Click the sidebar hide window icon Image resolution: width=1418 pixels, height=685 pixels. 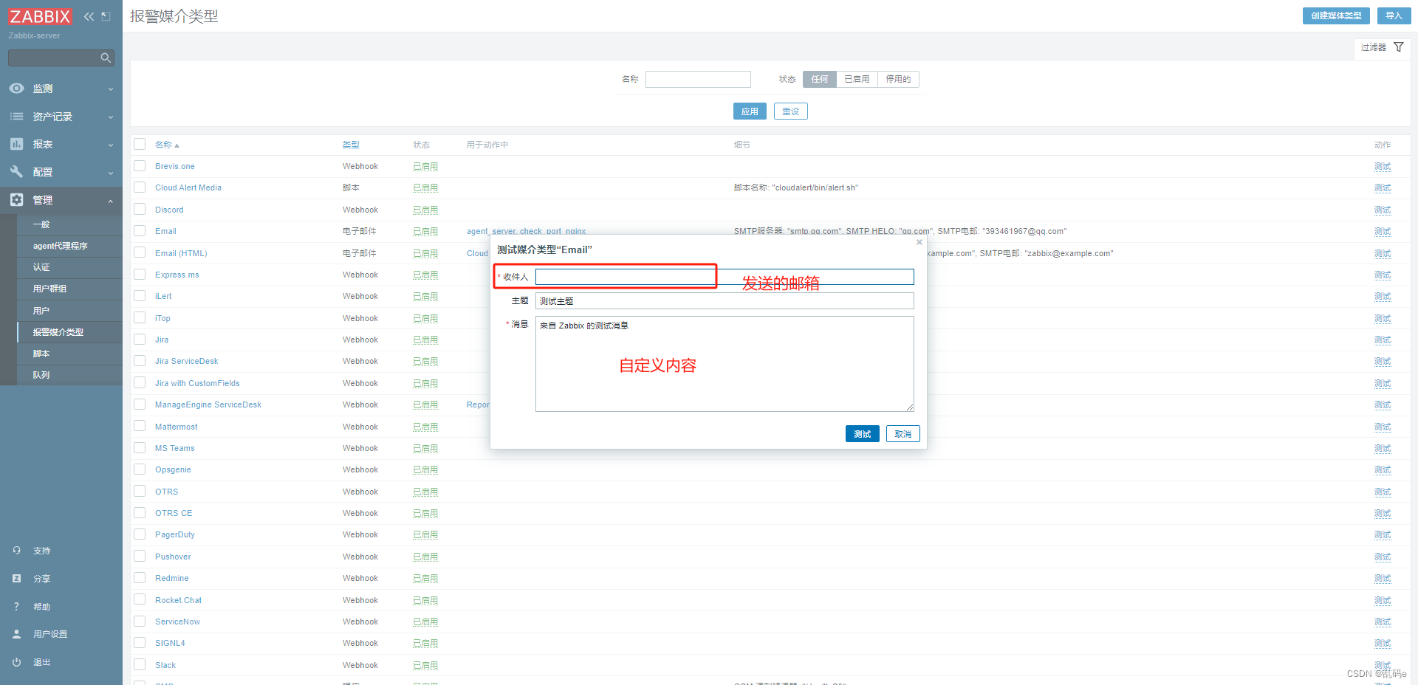point(106,16)
